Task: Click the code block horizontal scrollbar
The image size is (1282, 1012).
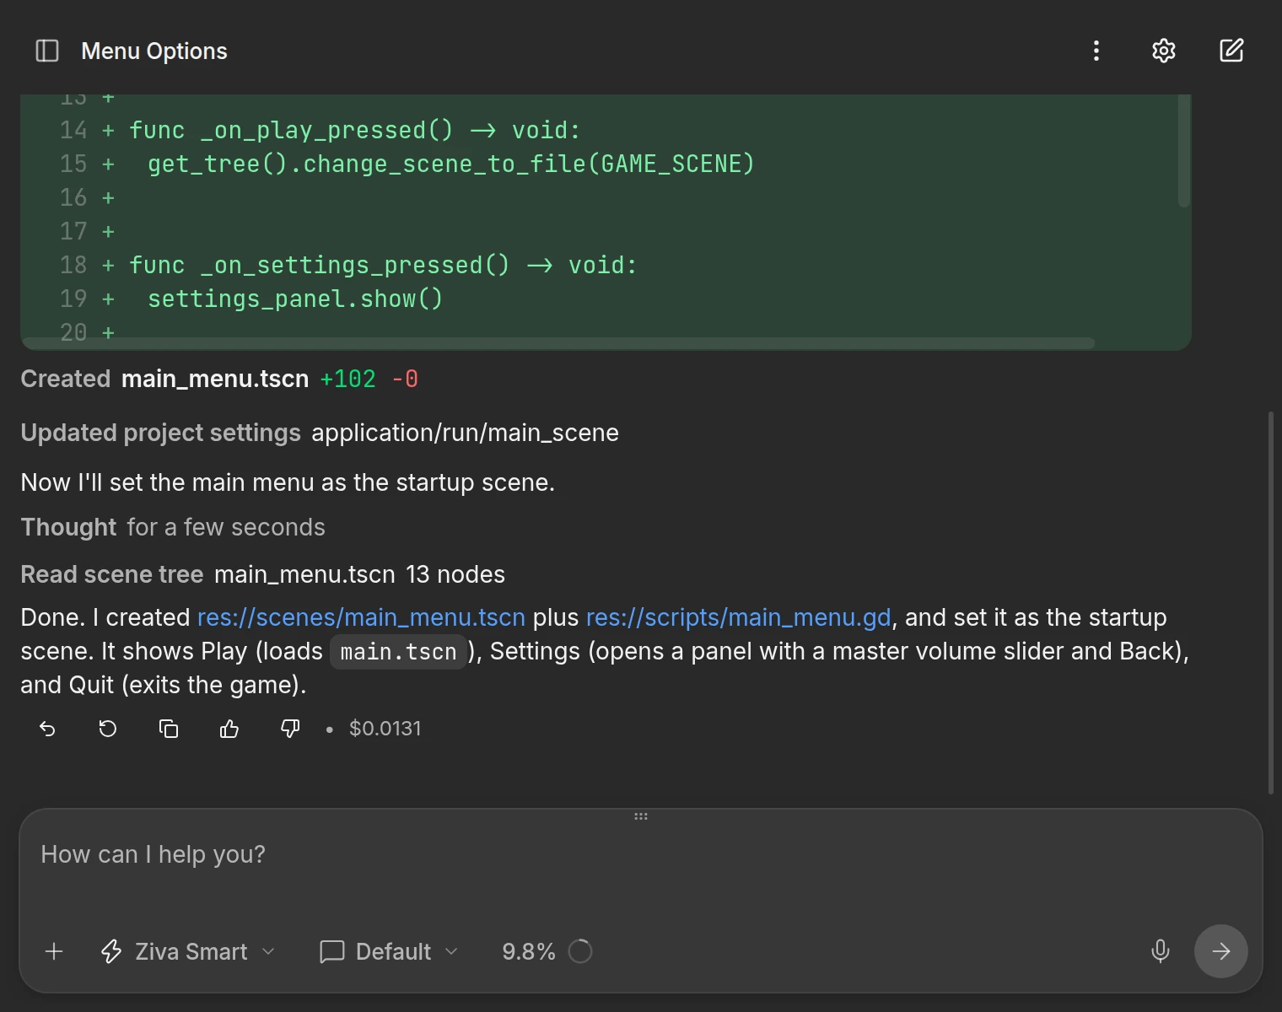Action: [x=558, y=343]
